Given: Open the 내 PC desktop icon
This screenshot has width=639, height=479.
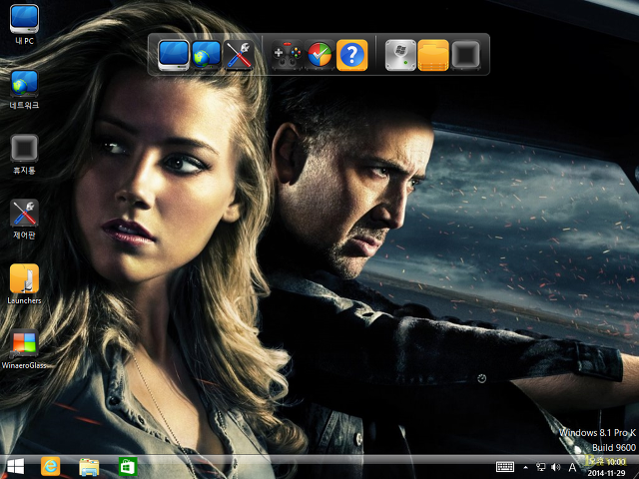Looking at the screenshot, I should 24,24.
